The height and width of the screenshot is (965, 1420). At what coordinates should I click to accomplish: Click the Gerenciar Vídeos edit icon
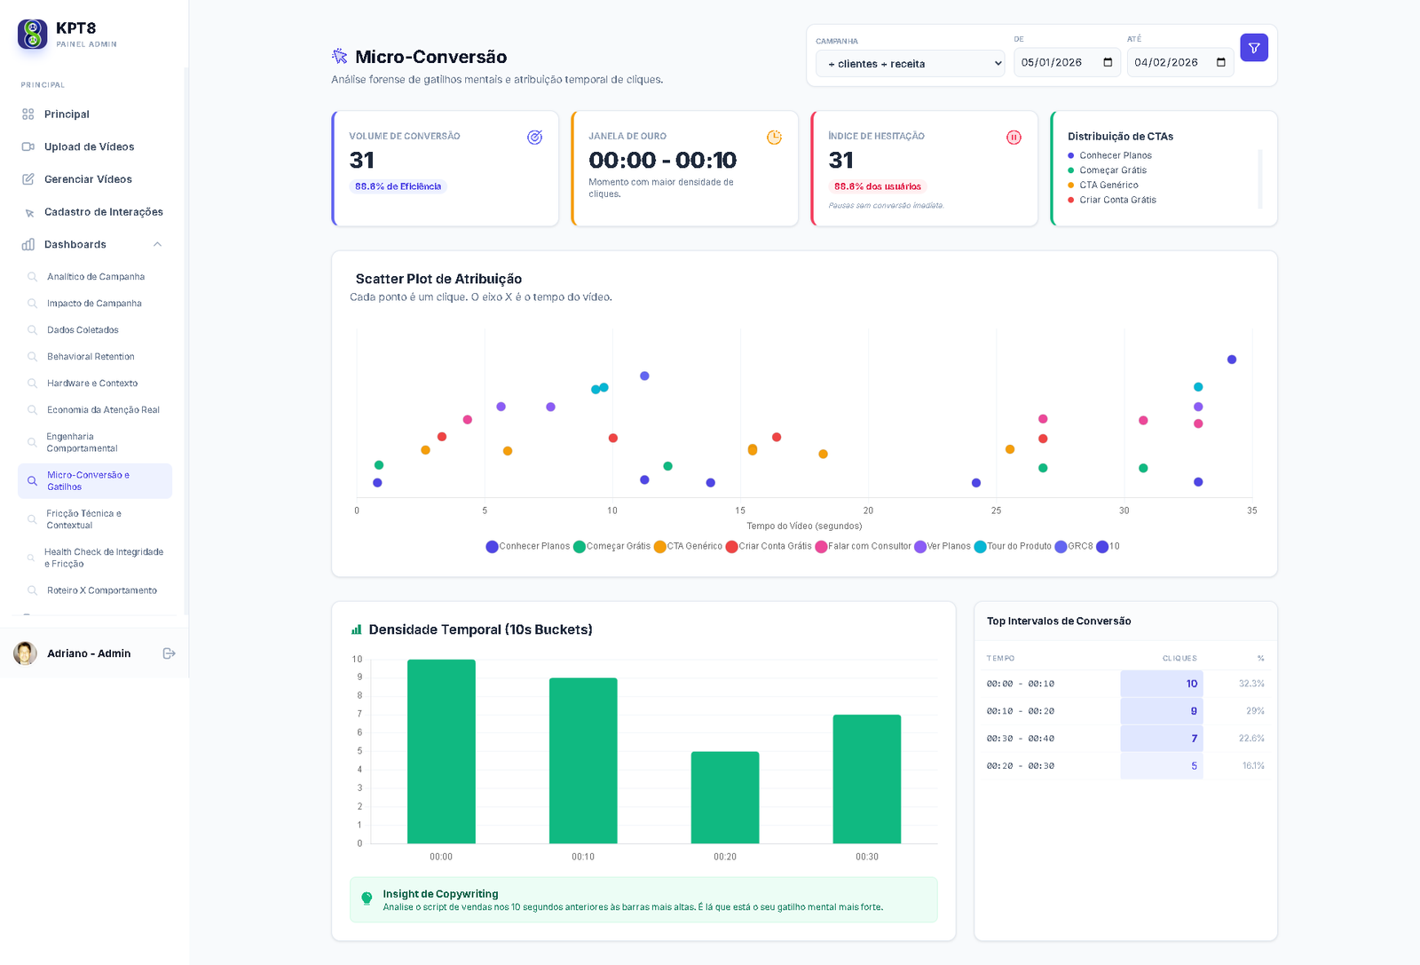(28, 179)
